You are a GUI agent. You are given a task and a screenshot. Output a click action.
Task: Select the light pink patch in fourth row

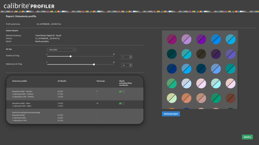click(201, 84)
